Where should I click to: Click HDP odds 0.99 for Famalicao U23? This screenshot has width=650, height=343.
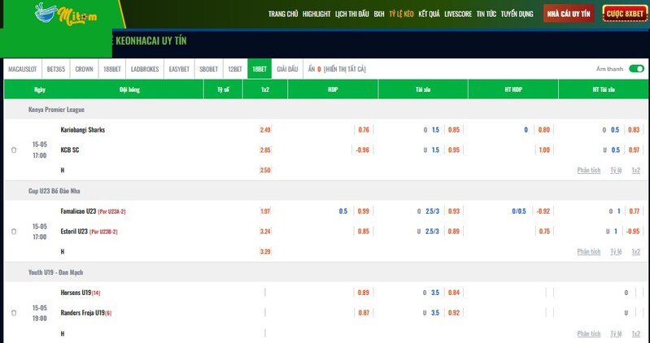tap(364, 211)
